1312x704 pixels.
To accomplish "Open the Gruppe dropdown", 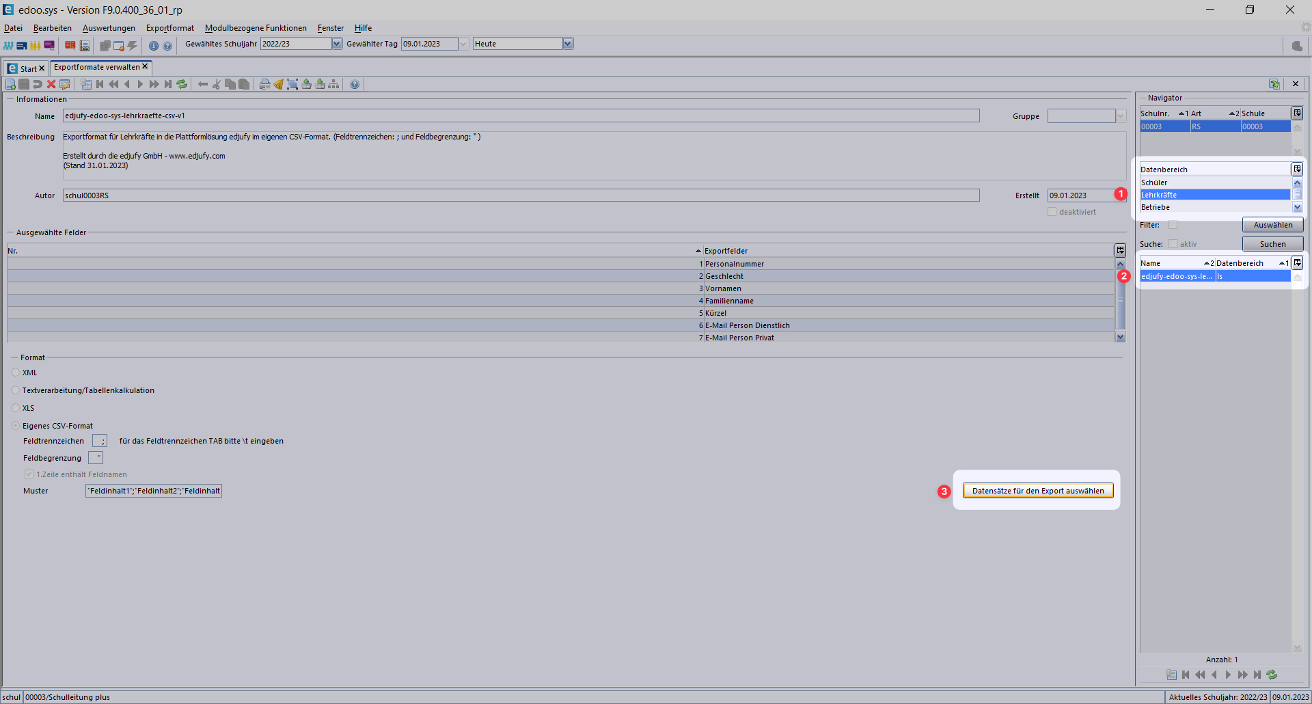I will [1120, 116].
